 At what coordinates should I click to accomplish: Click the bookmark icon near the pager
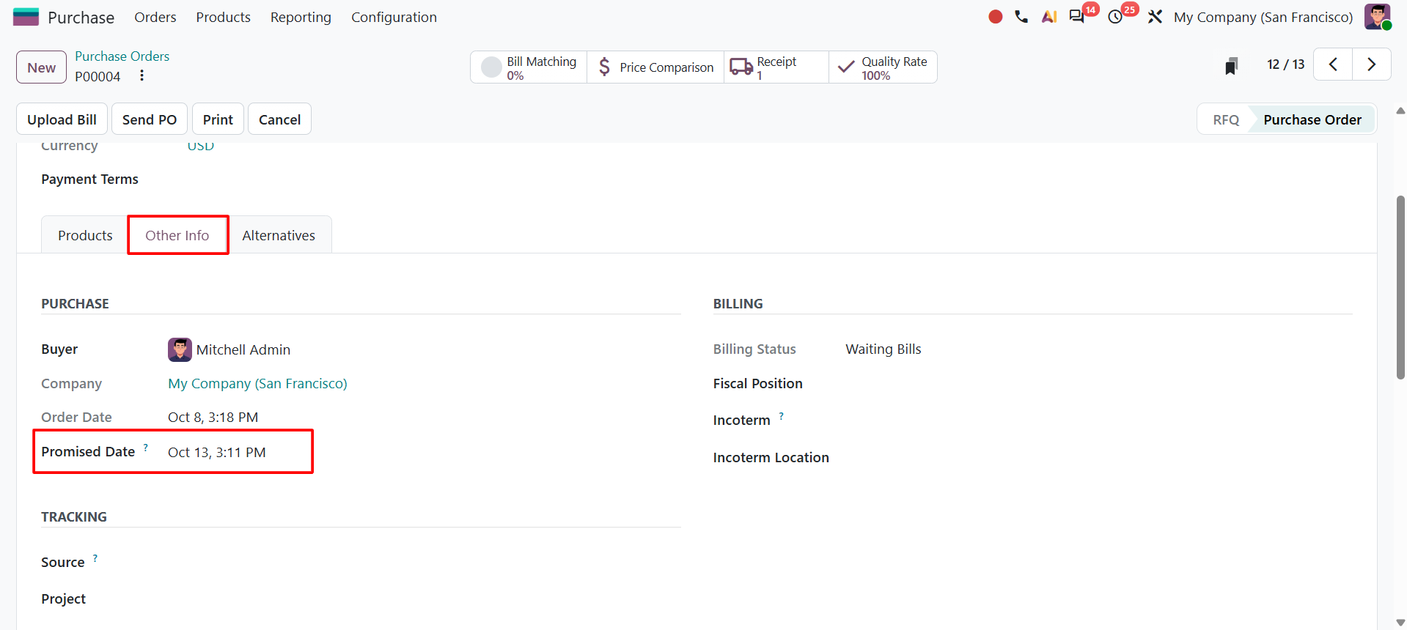tap(1231, 66)
